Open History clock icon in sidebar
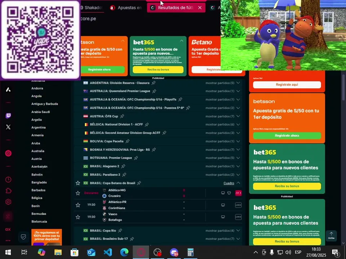This screenshot has width=346, height=259. [x=8, y=180]
